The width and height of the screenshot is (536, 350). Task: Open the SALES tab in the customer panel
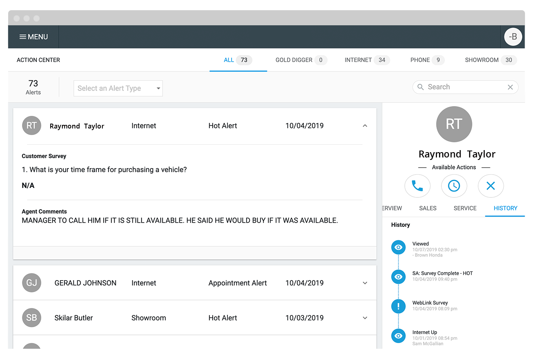(428, 208)
